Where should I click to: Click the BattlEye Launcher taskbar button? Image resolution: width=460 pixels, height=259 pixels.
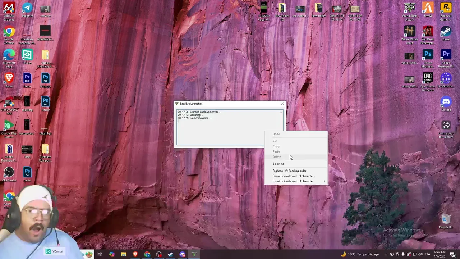194,254
